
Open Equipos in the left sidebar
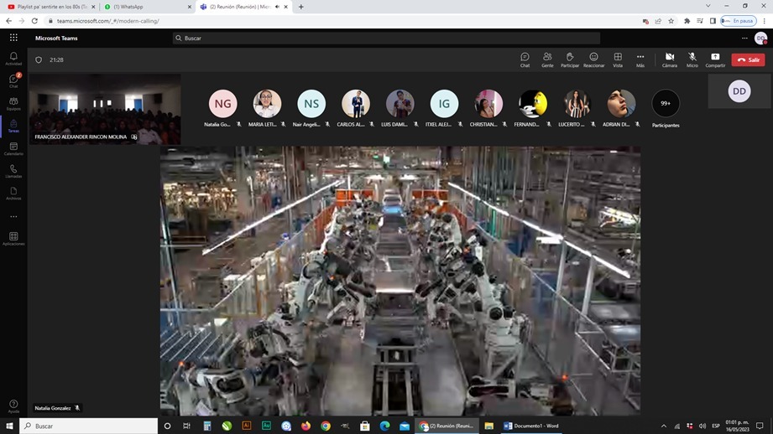pyautogui.click(x=13, y=104)
